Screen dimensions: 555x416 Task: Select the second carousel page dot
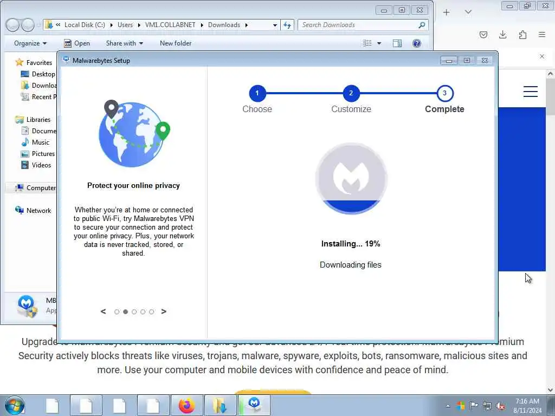click(125, 311)
